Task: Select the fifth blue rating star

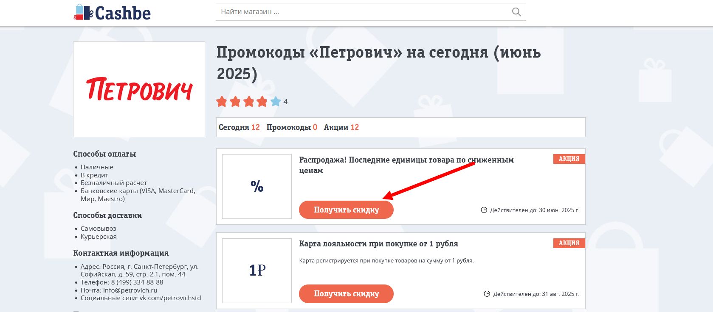Action: pos(276,102)
